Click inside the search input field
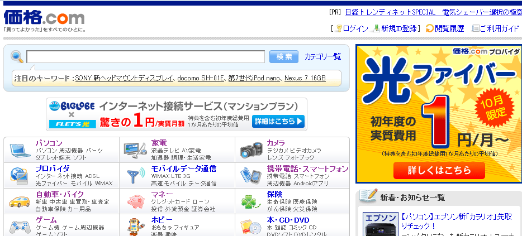Screen dimensions: 522x236 point(145,57)
